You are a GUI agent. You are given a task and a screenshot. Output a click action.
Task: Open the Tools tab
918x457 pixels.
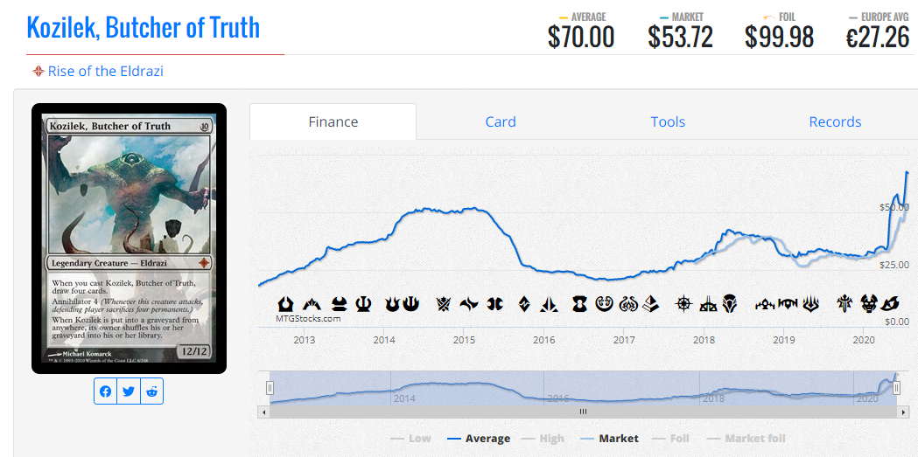668,121
